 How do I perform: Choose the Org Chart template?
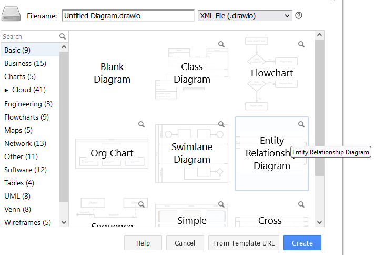112,153
